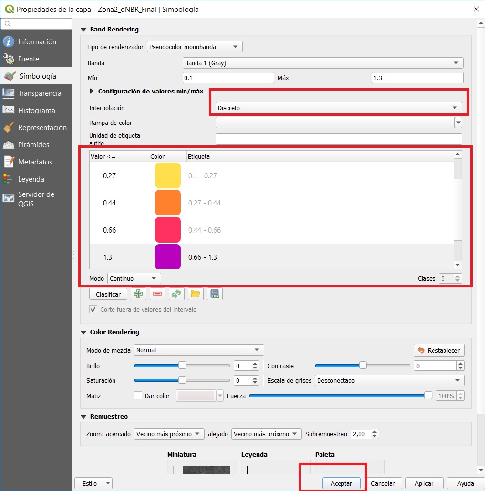Image resolution: width=485 pixels, height=491 pixels.
Task: Click the red minus remove-value icon
Action: 157,294
